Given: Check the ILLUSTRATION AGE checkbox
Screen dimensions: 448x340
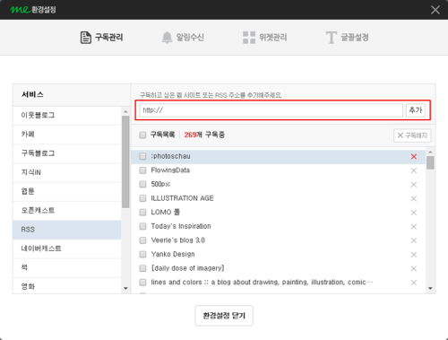Looking at the screenshot, I should point(142,198).
